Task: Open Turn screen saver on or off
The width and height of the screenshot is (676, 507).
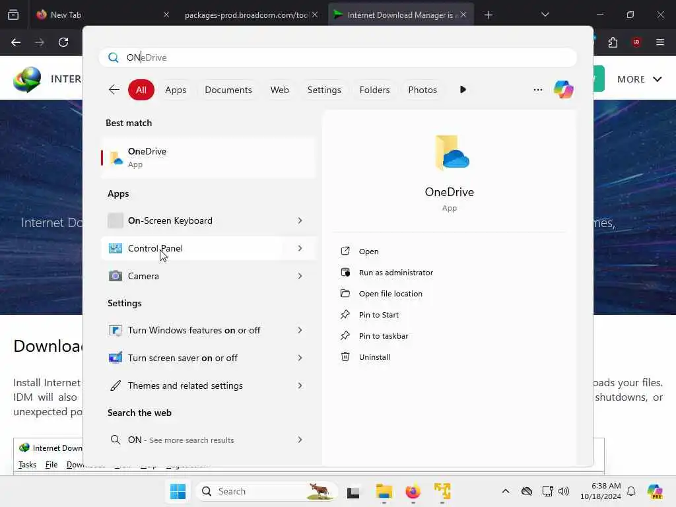Action: [x=209, y=358]
